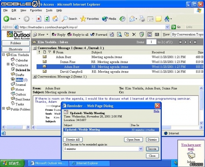Forward the selected message
The image size is (205, 167).
click(x=99, y=34)
